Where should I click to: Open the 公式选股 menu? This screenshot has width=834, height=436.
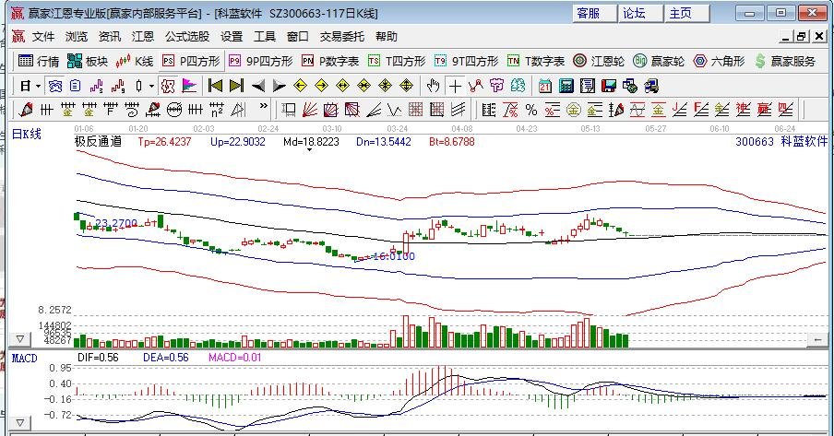[x=186, y=37]
